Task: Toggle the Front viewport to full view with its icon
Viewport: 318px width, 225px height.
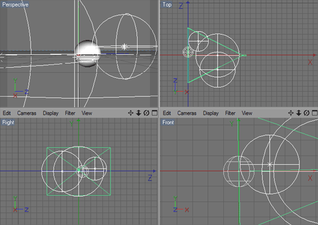Action: [315, 113]
